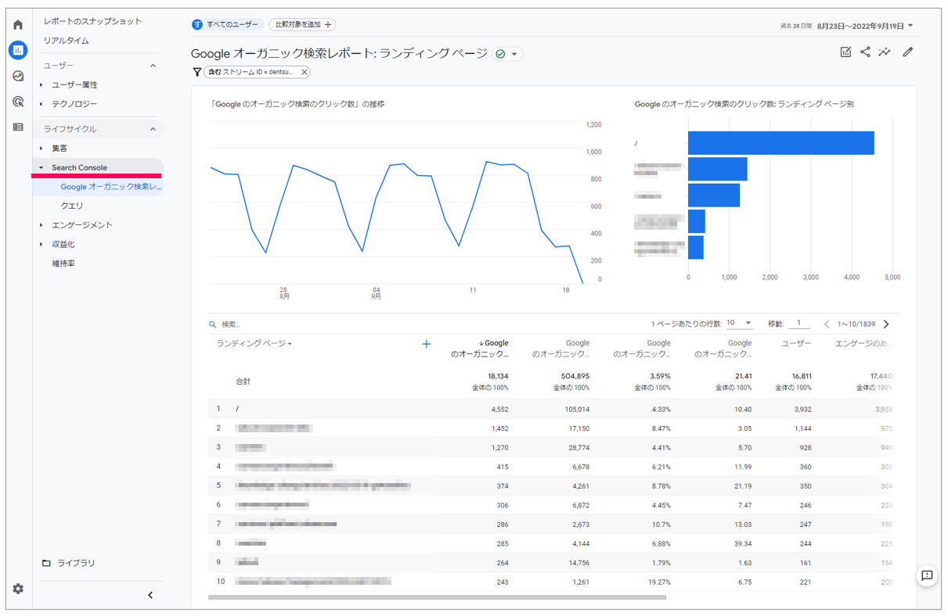Open the date range dropdown
This screenshot has height=616, width=948.
(865, 26)
